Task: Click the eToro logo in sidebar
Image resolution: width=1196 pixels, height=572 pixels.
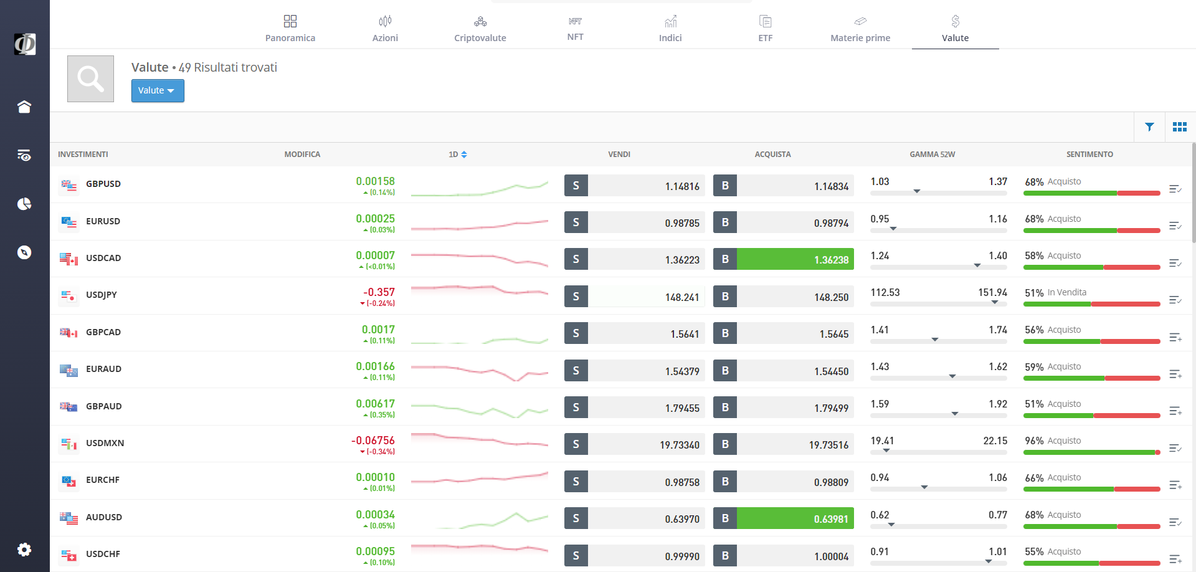Action: click(25, 44)
